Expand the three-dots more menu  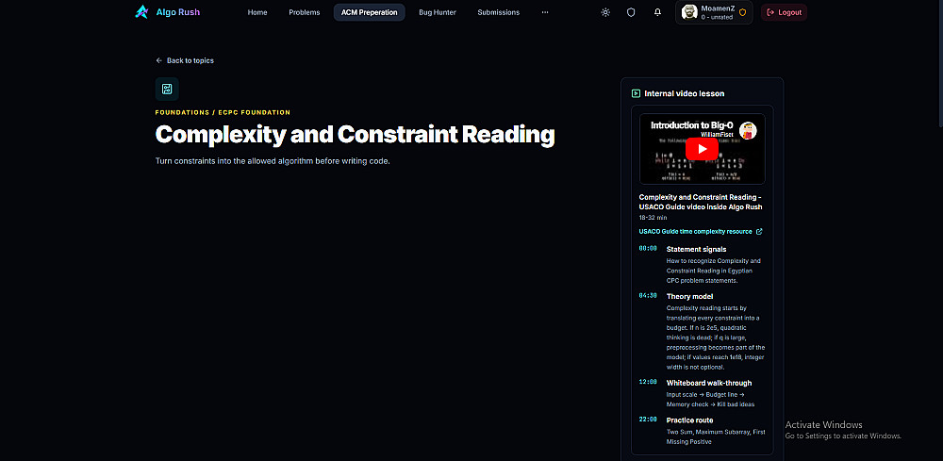[545, 12]
